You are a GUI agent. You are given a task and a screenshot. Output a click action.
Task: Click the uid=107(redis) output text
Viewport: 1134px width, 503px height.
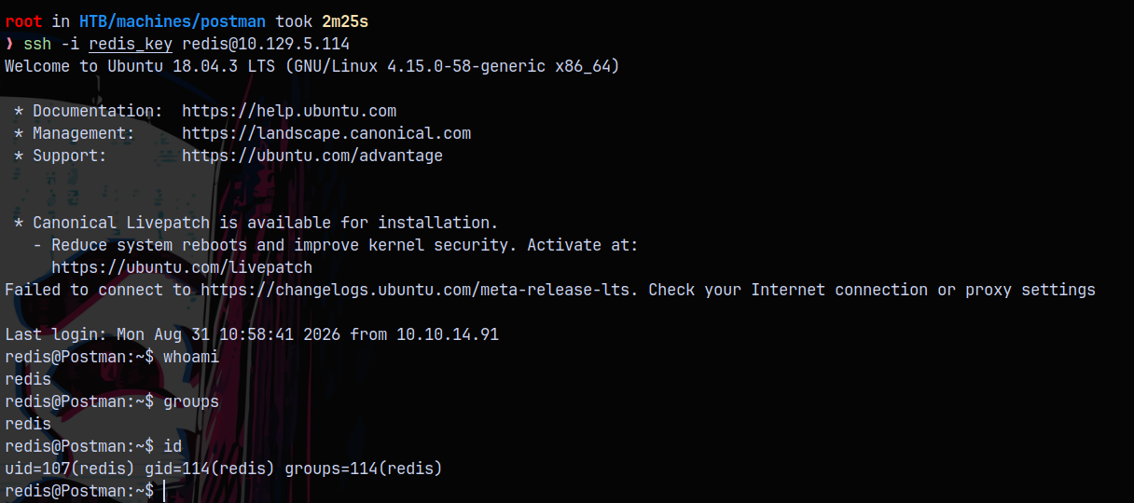(70, 469)
